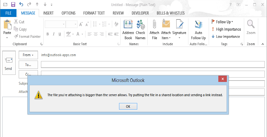Image resolution: width=267 pixels, height=137 pixels.
Task: Toggle Underline formatting
Action: 60,34
